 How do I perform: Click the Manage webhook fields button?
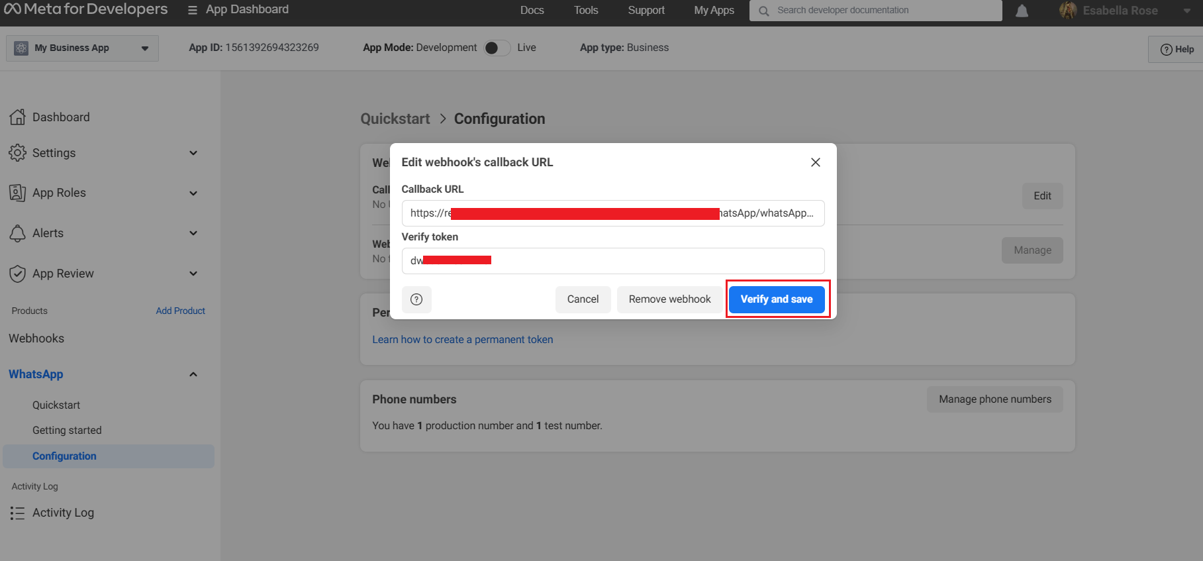tap(1032, 250)
